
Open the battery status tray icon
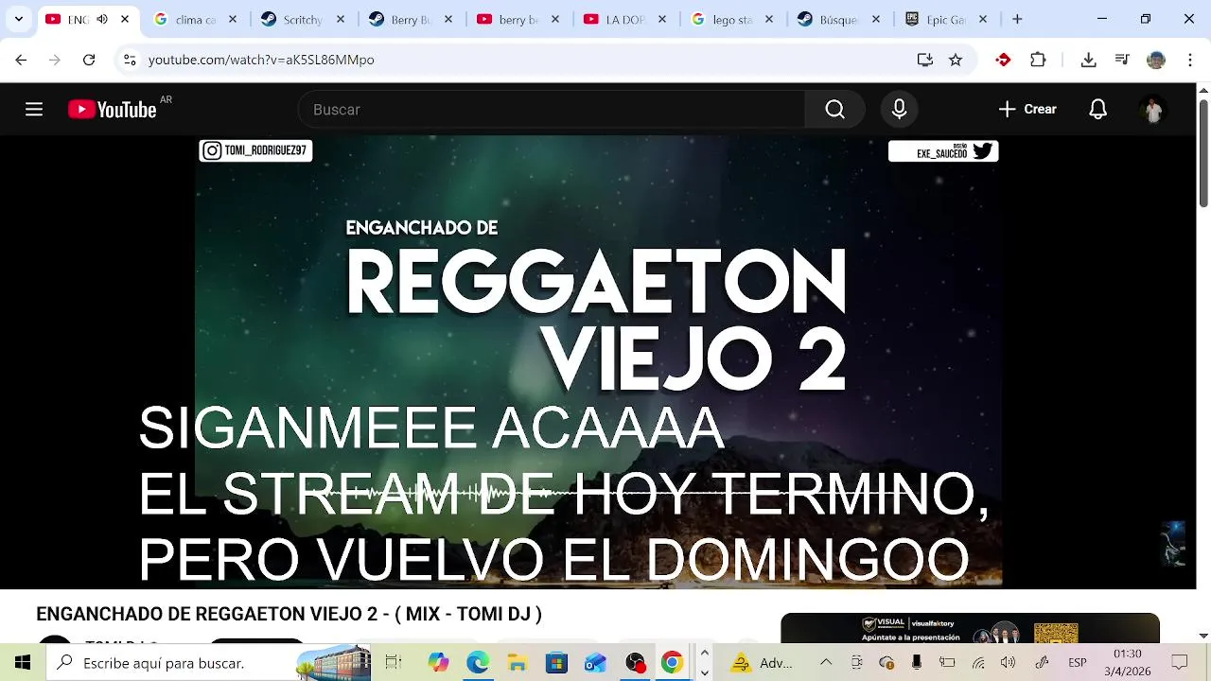point(947,663)
